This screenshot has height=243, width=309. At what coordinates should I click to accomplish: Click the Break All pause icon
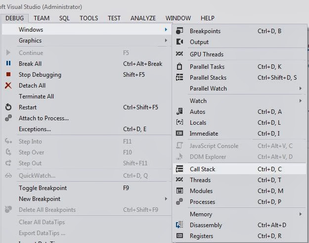[x=8, y=63]
